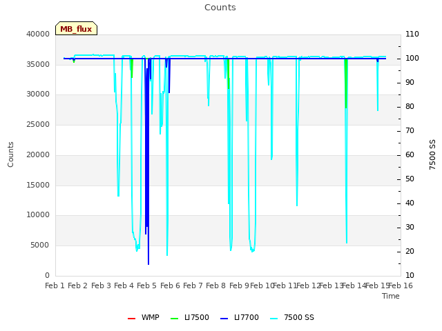Click the Time axis label
442x331 pixels.
pyautogui.click(x=391, y=296)
